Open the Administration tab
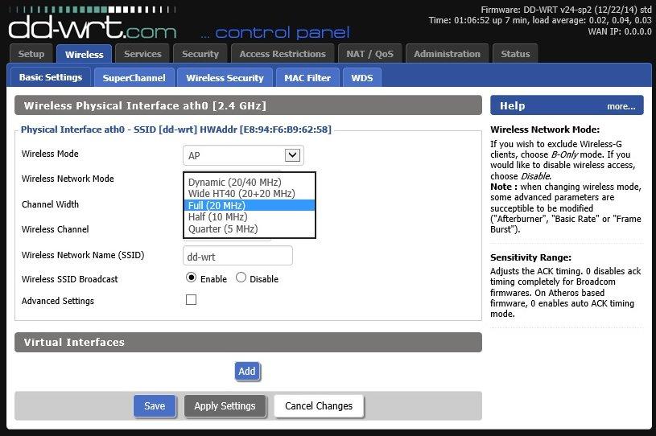 447,54
